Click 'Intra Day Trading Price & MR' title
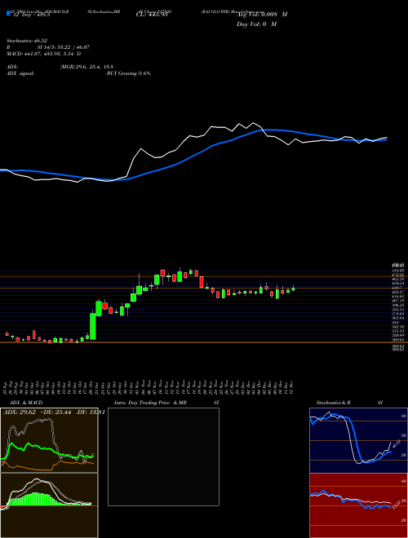 tap(152, 403)
